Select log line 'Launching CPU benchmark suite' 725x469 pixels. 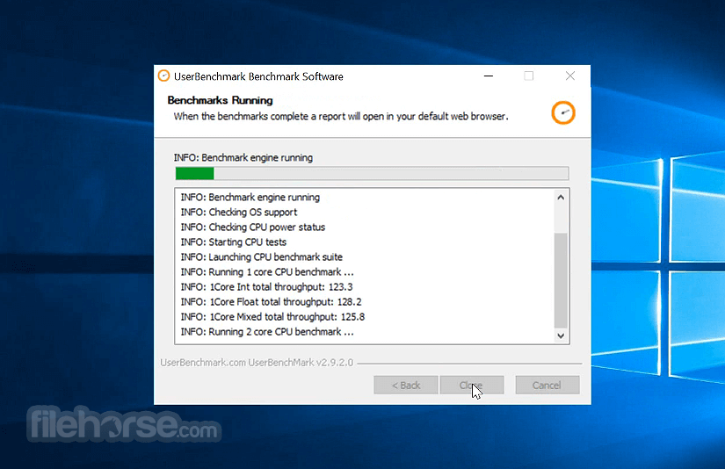pos(262,257)
